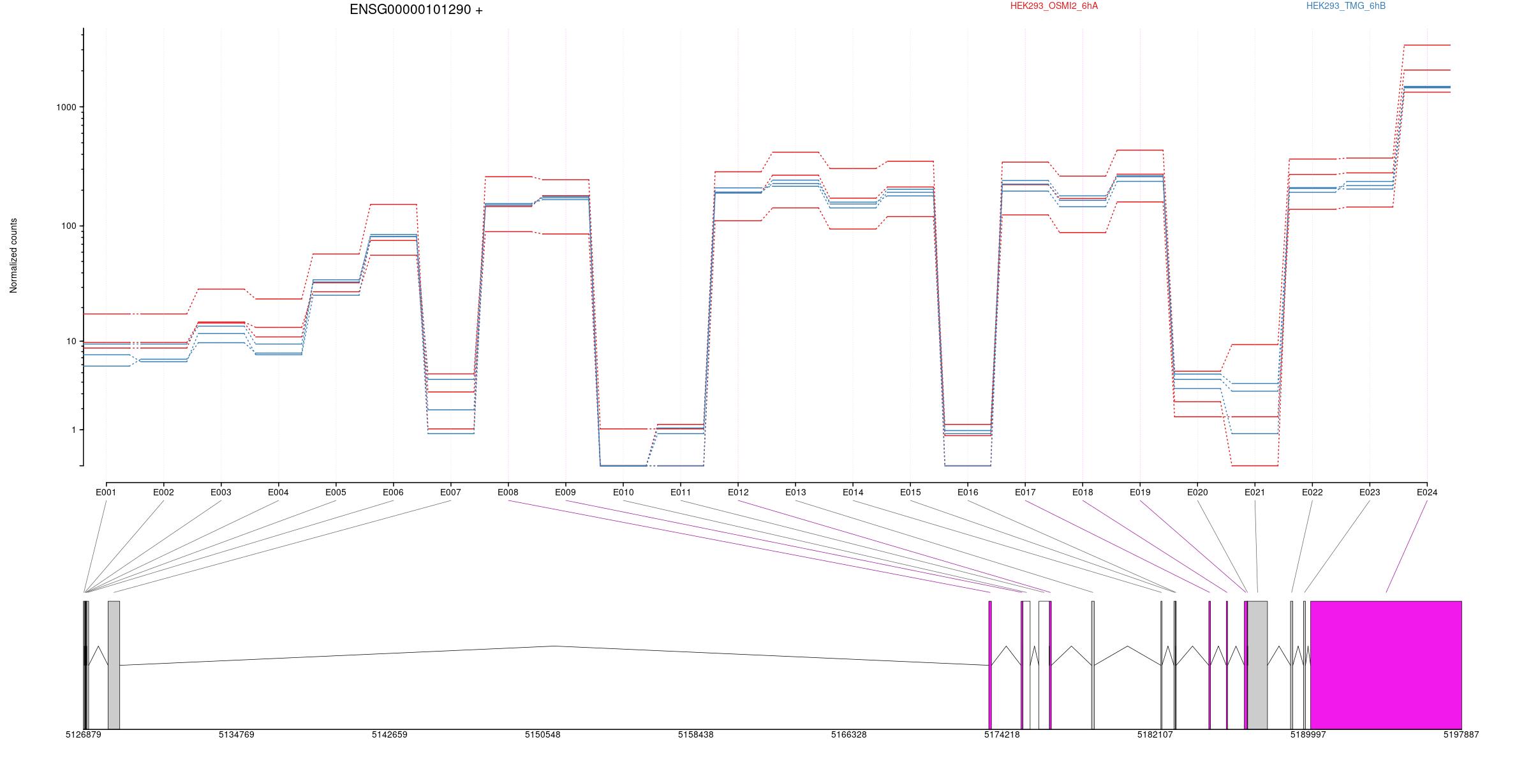The height and width of the screenshot is (765, 1531).
Task: Select exon label E011
Action: [681, 492]
